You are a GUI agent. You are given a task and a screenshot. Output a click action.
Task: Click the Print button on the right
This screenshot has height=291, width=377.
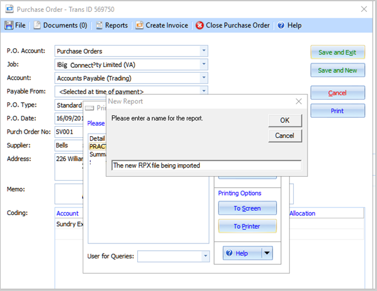(337, 111)
